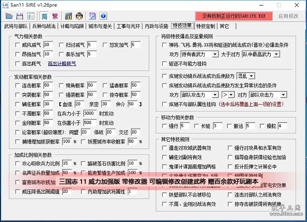Save settings with the floppy disk icon
Viewport: 307px width, 222px height.
pos(20,16)
